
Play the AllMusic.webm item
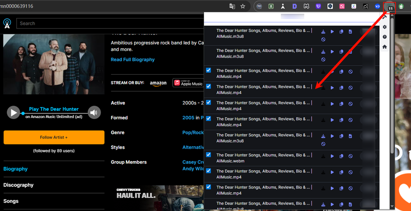click(332, 156)
